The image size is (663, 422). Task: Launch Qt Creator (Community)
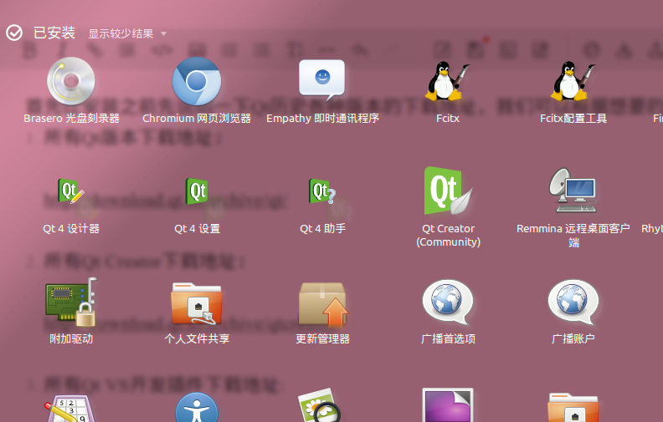448,191
